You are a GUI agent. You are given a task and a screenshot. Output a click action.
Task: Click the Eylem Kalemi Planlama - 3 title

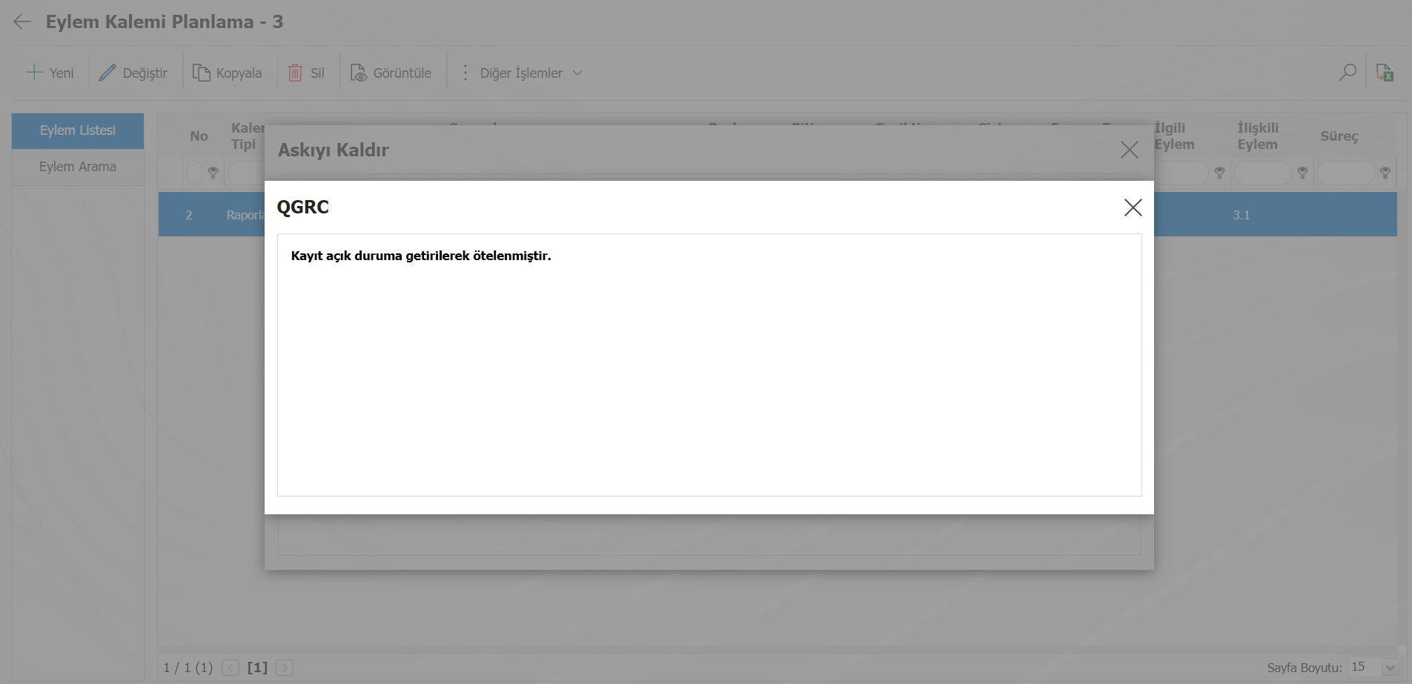165,21
